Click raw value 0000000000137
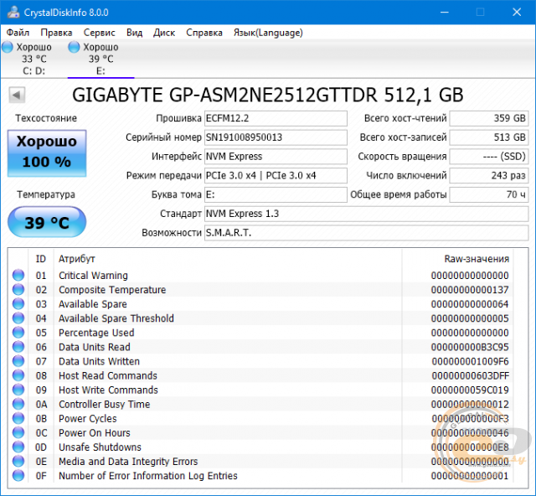 pos(470,290)
